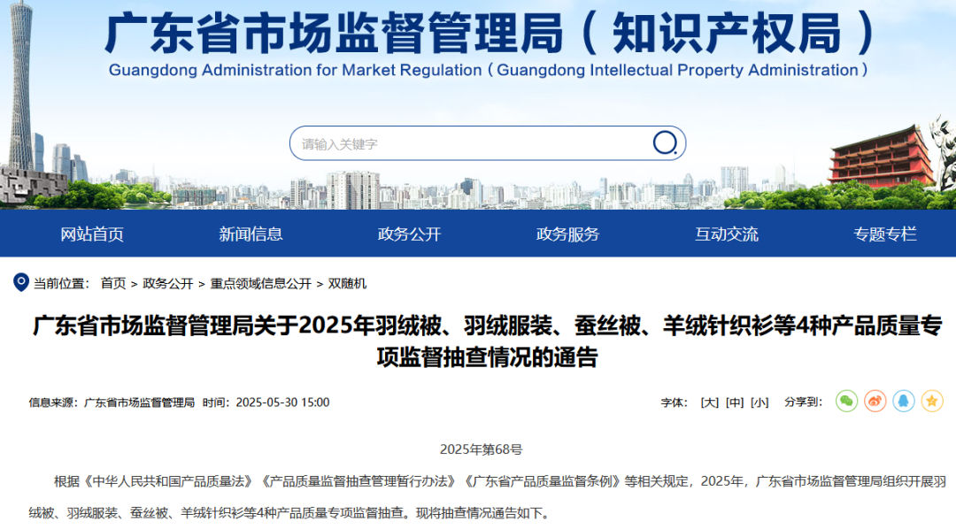Screen dimensions: 956x529
Task: Click the 首页 breadcrumb link
Action: pos(113,284)
